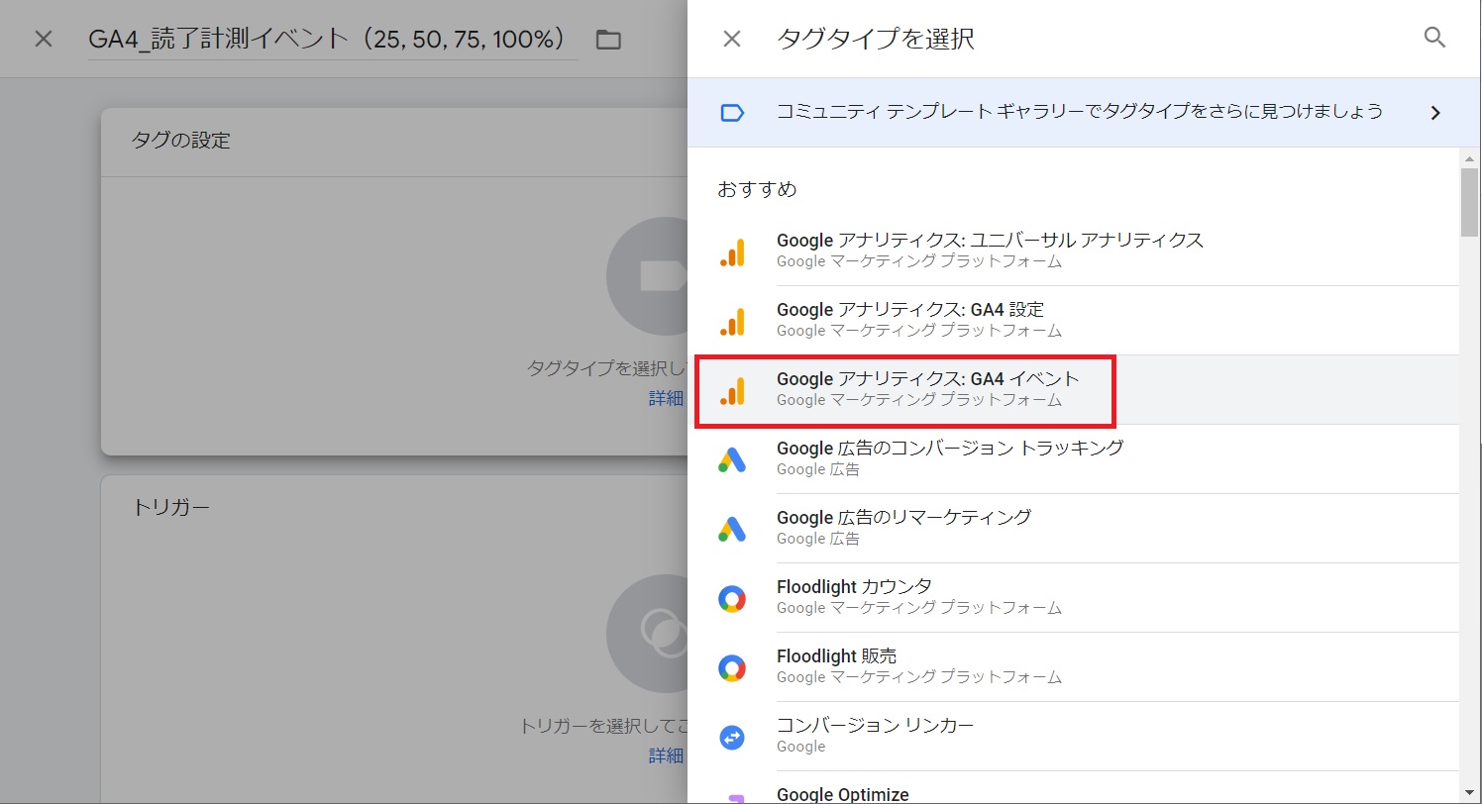Screen dimensions: 1482x804
Task: Click the Google Ads conversion tracking icon
Action: pyautogui.click(x=731, y=459)
